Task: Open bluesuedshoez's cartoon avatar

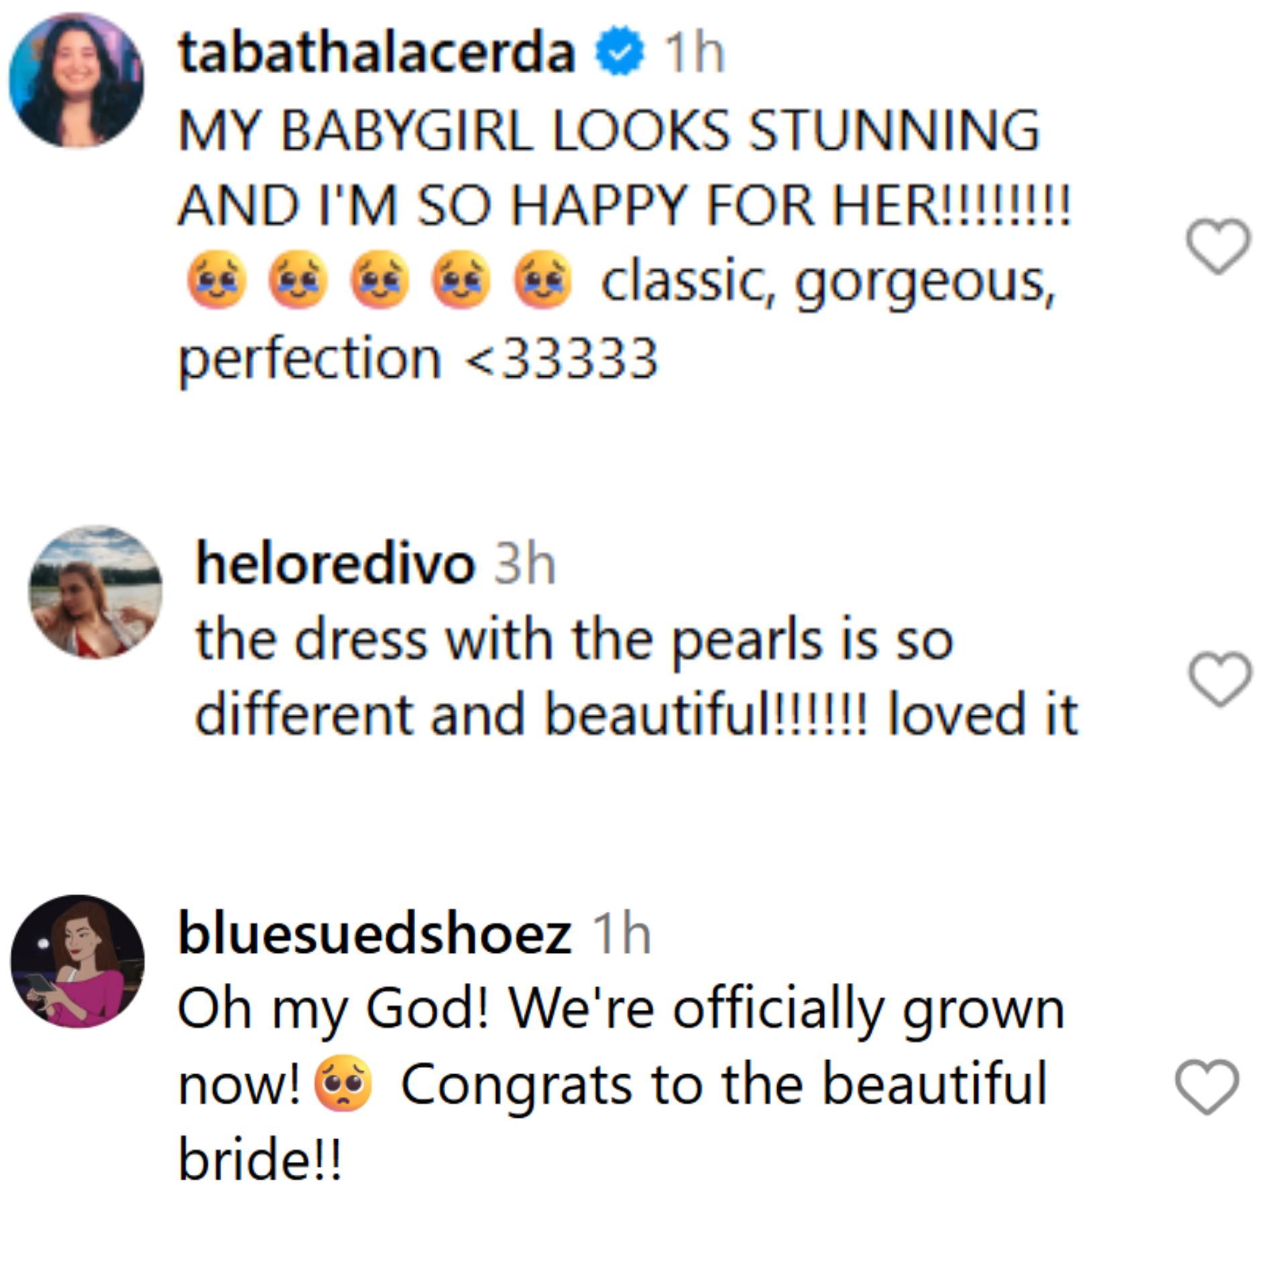Action: pyautogui.click(x=77, y=961)
